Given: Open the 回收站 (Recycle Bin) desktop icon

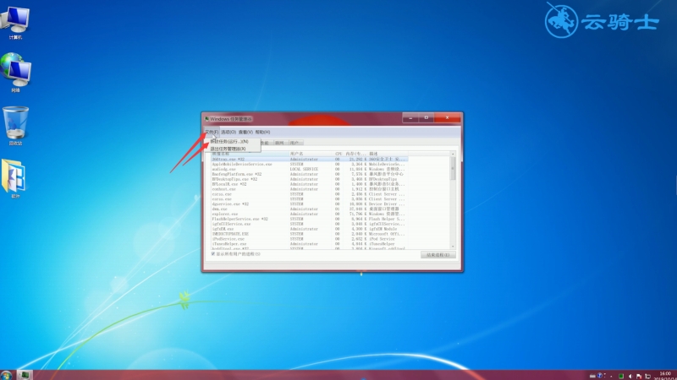Looking at the screenshot, I should click(x=15, y=126).
